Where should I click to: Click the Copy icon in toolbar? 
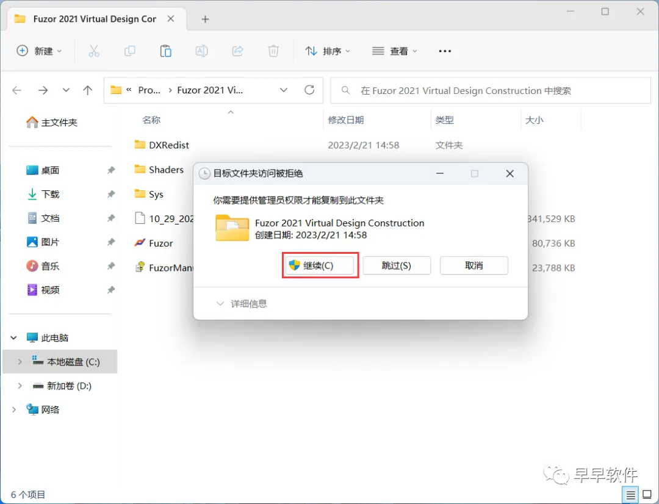click(x=130, y=51)
